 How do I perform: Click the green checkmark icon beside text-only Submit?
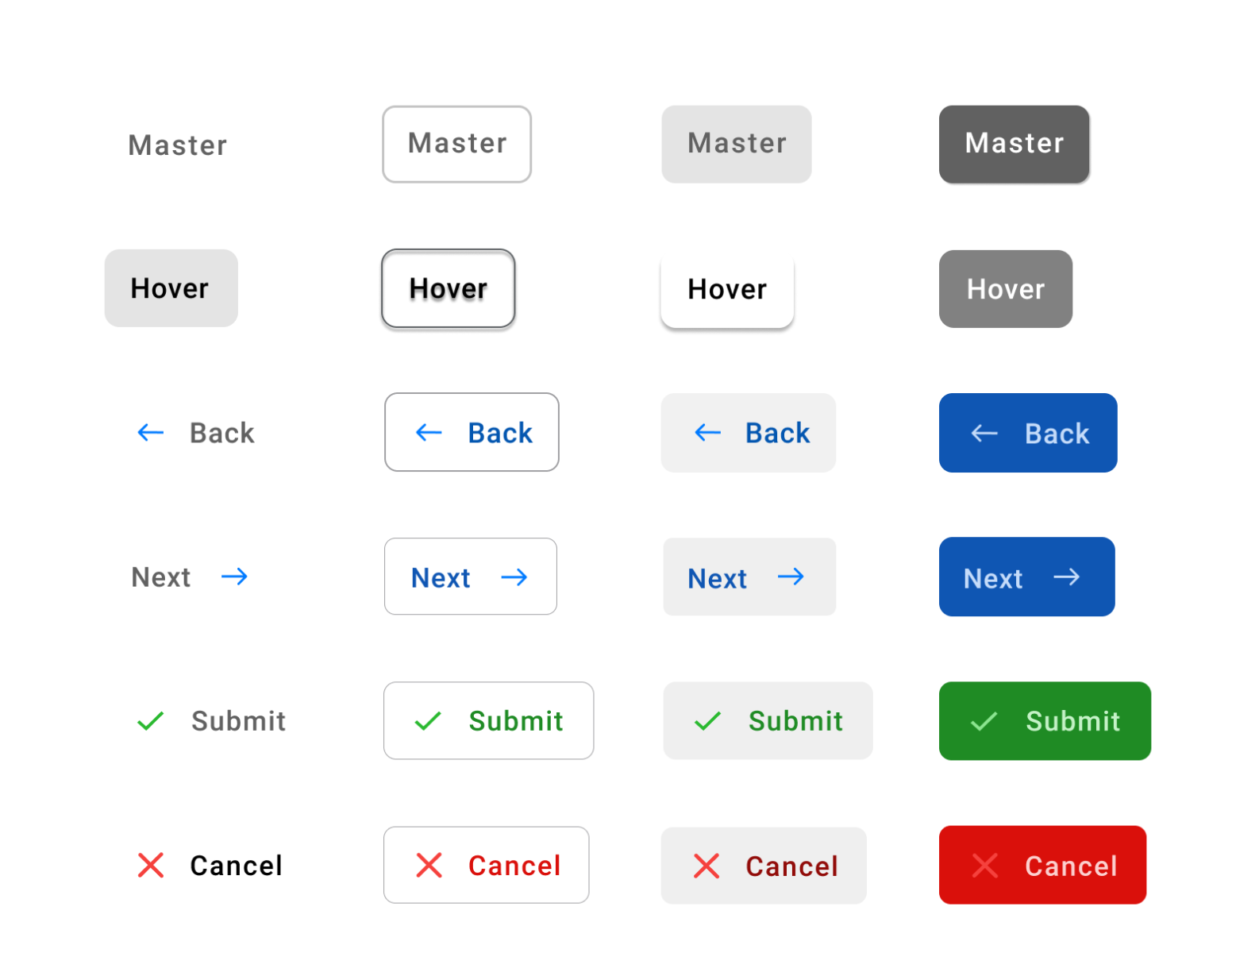tap(149, 721)
